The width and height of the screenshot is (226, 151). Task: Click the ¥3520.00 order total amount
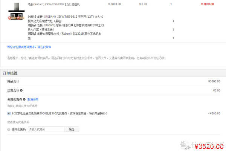point(209,146)
